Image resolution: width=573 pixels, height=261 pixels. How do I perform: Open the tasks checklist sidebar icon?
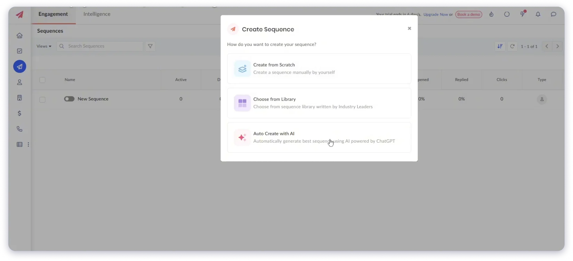[19, 51]
